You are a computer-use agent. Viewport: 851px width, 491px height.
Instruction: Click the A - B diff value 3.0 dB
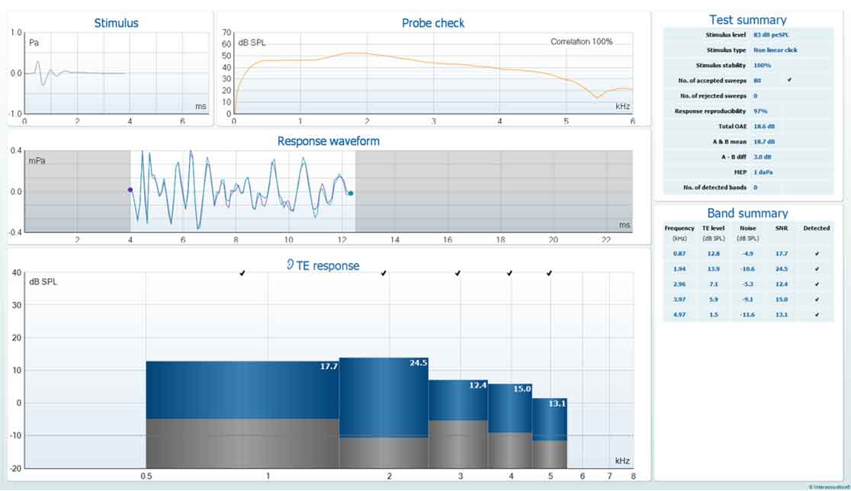(x=763, y=157)
